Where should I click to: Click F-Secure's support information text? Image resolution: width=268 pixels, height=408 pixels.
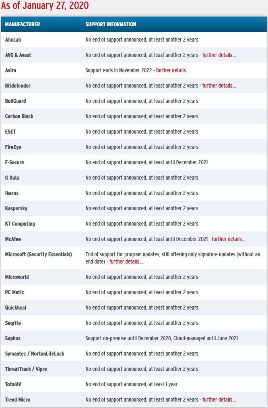pos(146,162)
